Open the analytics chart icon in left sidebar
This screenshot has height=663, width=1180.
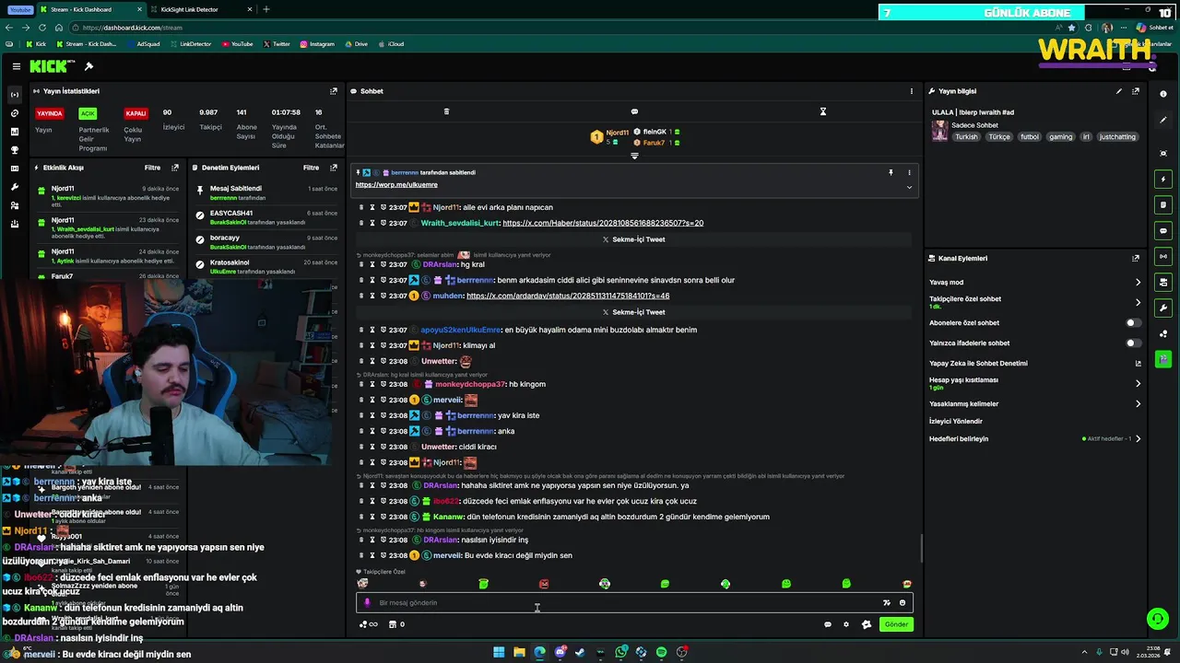coord(14,132)
